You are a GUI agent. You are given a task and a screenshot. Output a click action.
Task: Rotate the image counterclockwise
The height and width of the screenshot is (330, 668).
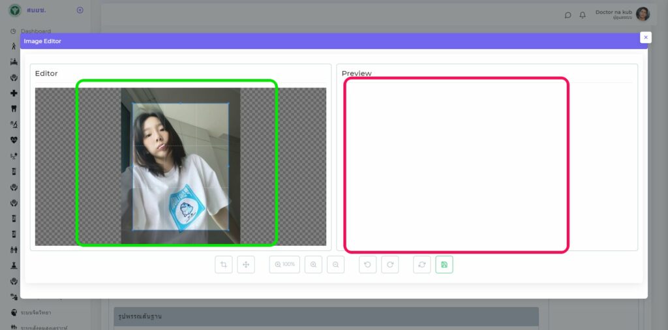[x=368, y=265]
